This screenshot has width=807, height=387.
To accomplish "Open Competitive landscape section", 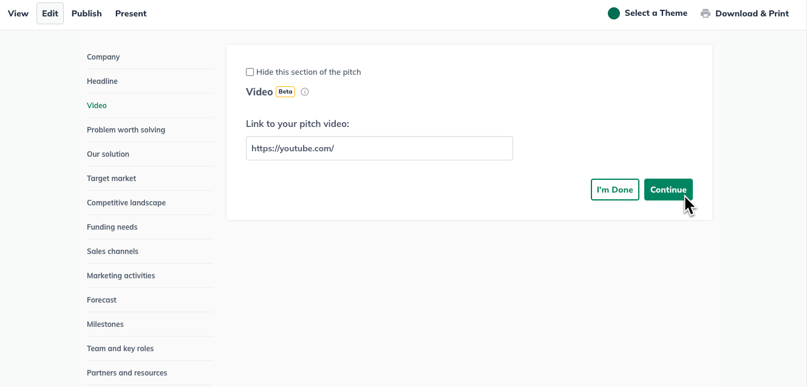I will [126, 203].
